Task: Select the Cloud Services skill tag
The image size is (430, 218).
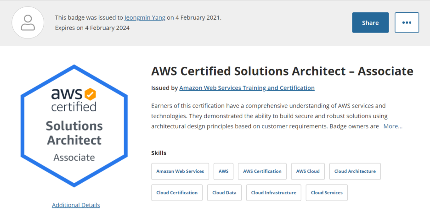Action: coord(327,193)
